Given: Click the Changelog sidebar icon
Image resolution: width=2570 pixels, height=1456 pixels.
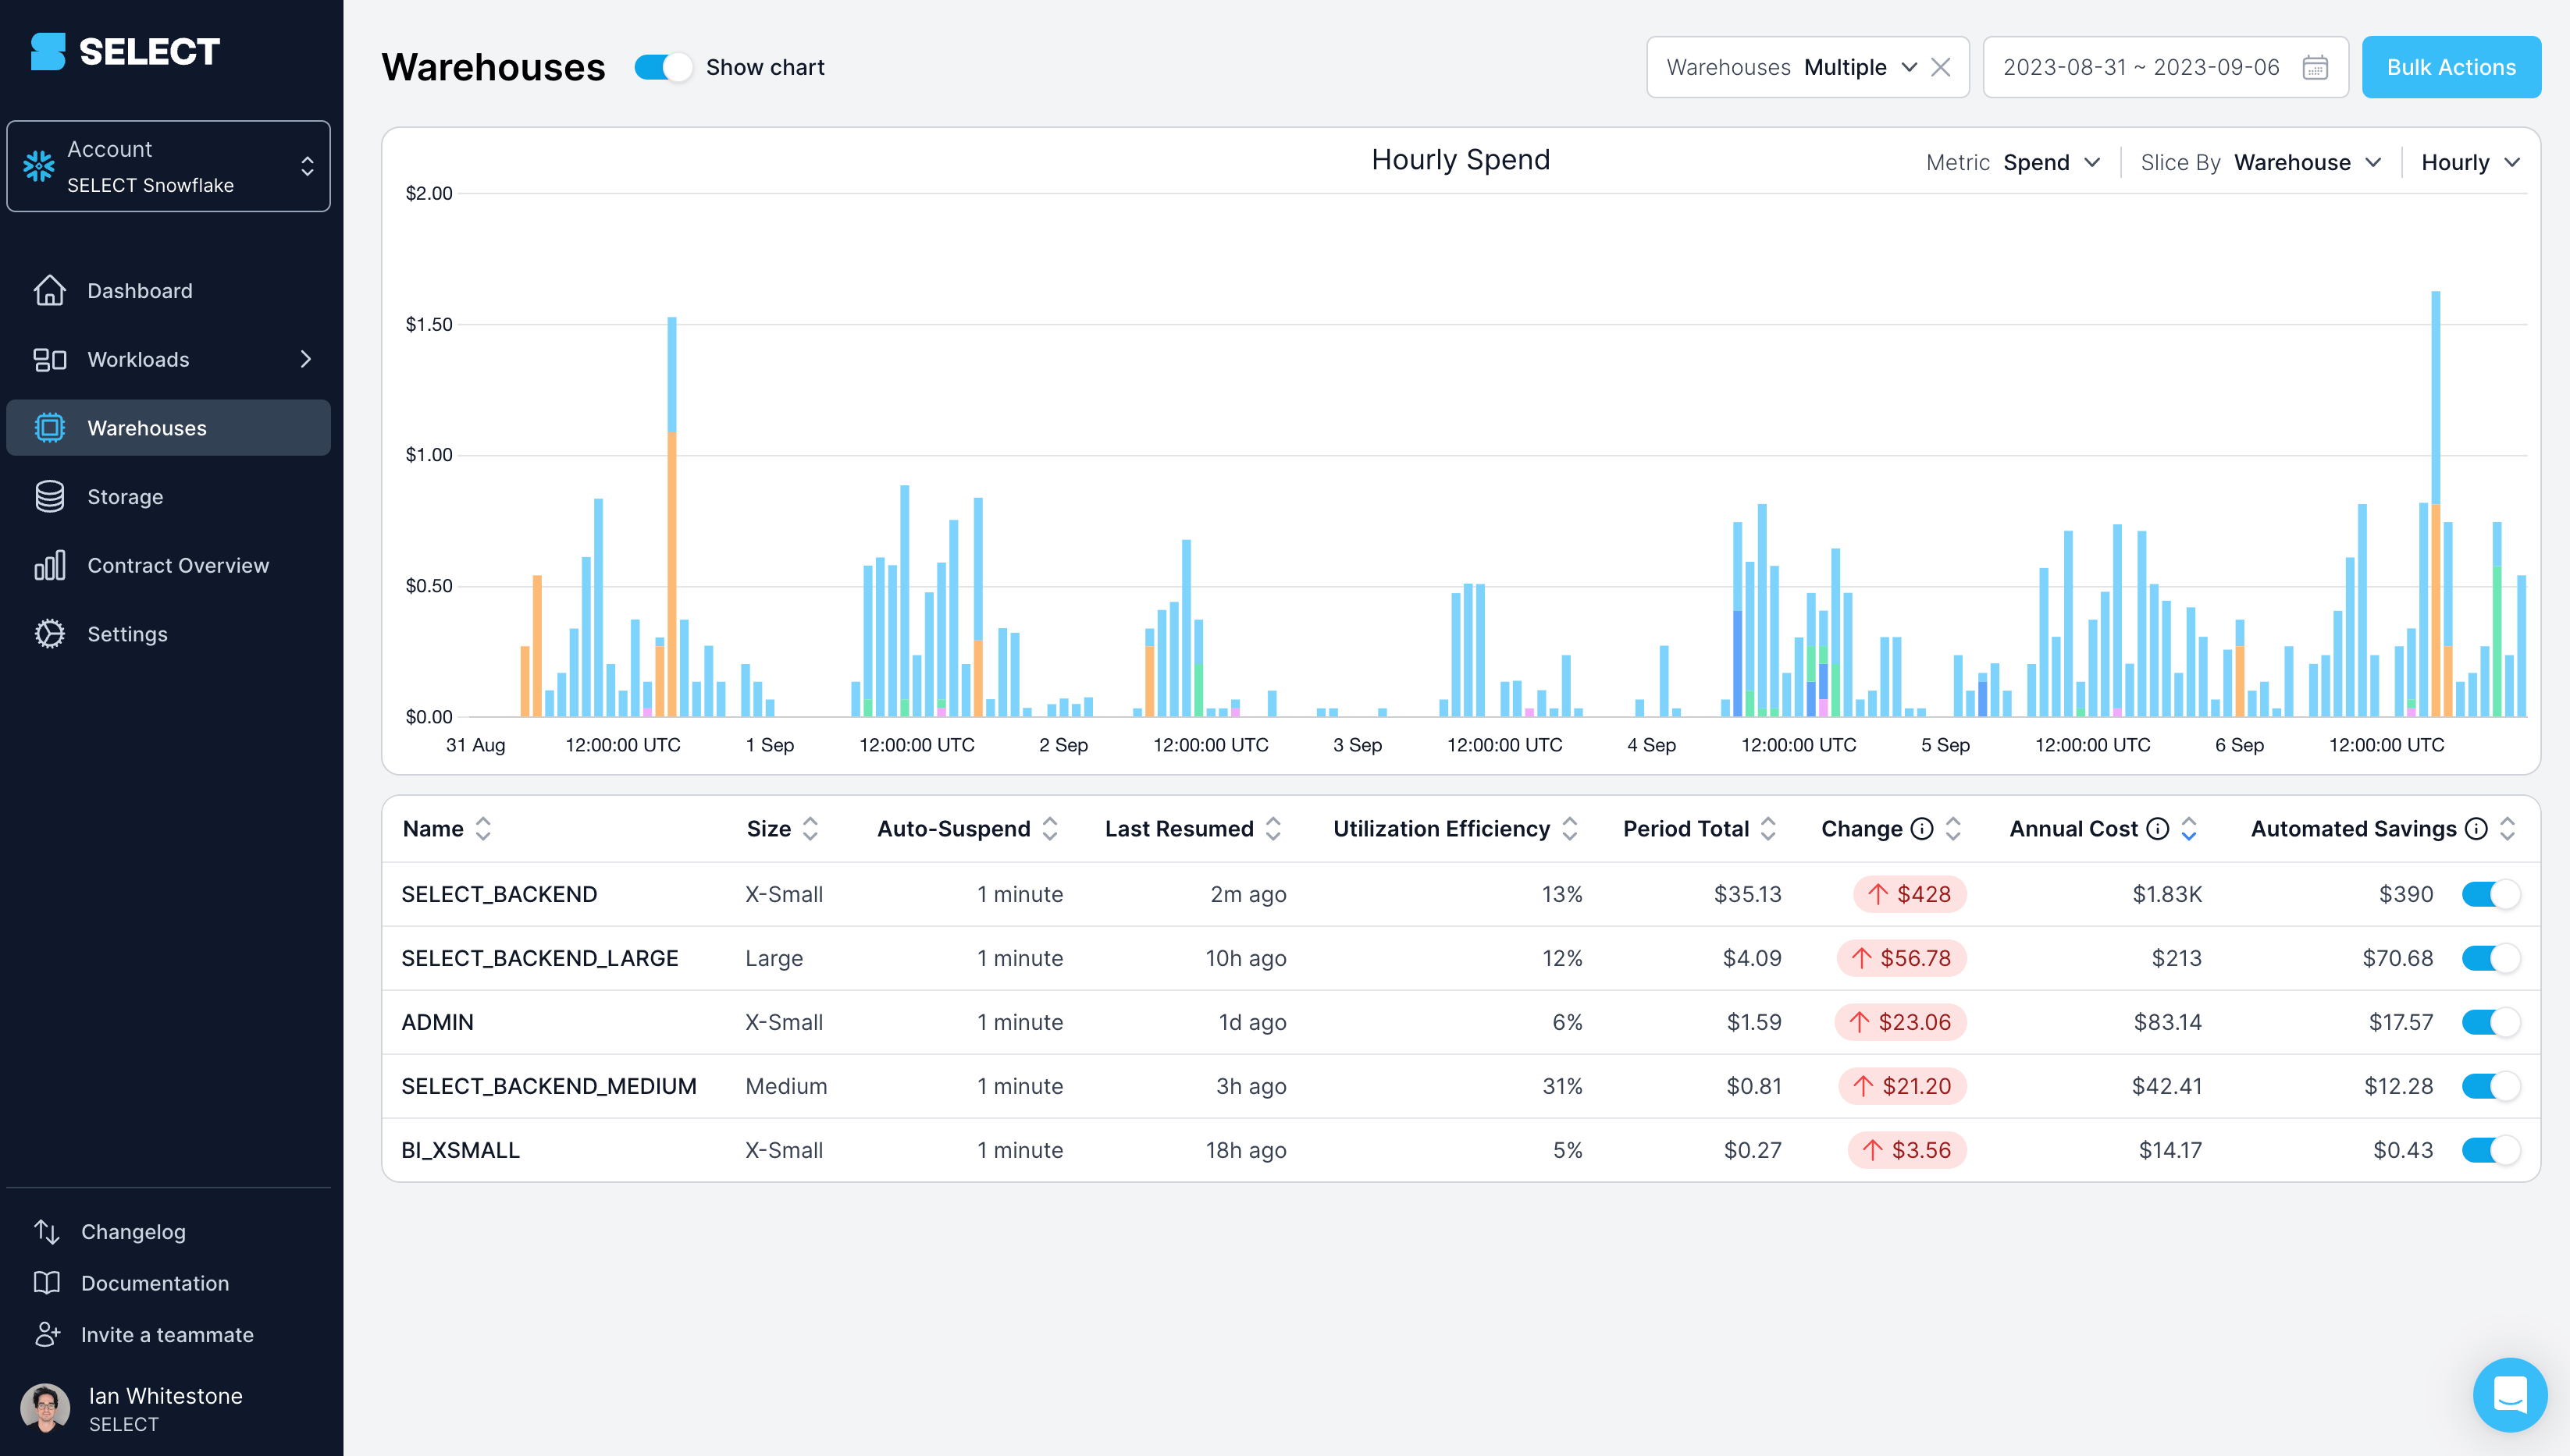Looking at the screenshot, I should click(x=48, y=1230).
